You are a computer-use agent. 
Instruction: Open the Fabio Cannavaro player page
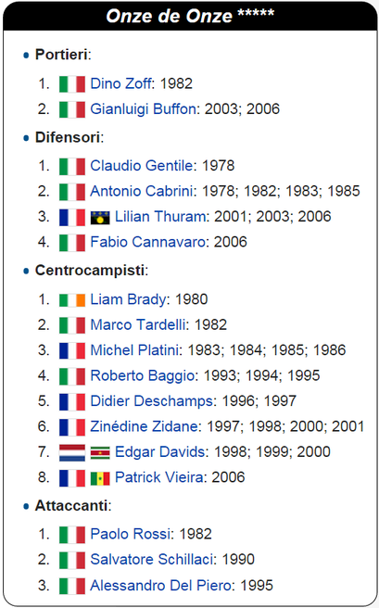coord(147,242)
